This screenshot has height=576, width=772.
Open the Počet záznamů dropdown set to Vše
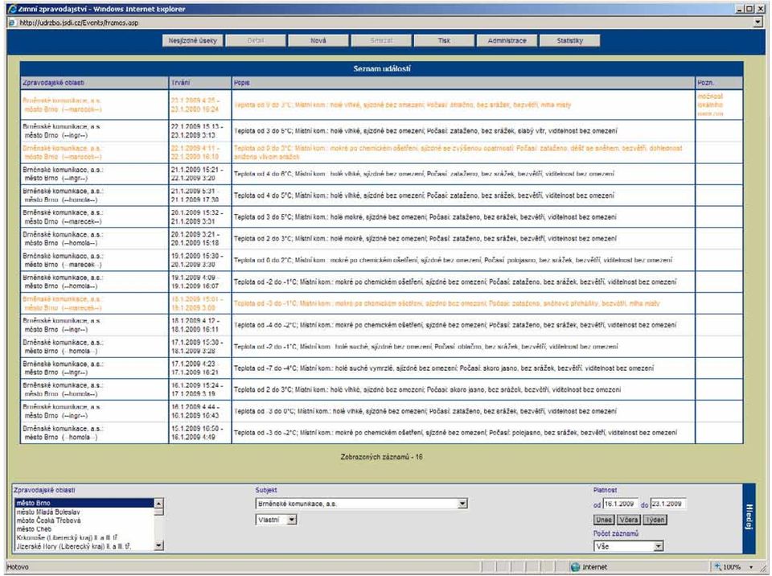pos(659,546)
